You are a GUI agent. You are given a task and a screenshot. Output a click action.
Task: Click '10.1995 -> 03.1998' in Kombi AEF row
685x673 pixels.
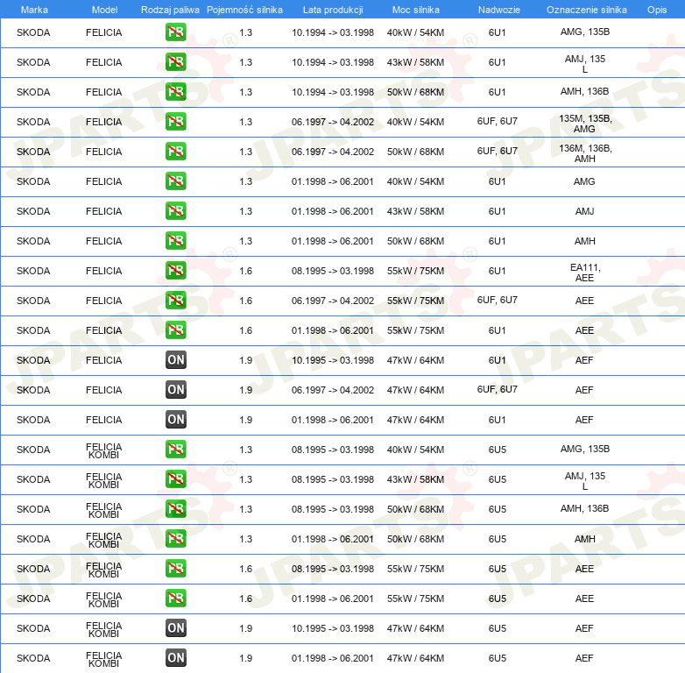click(333, 628)
